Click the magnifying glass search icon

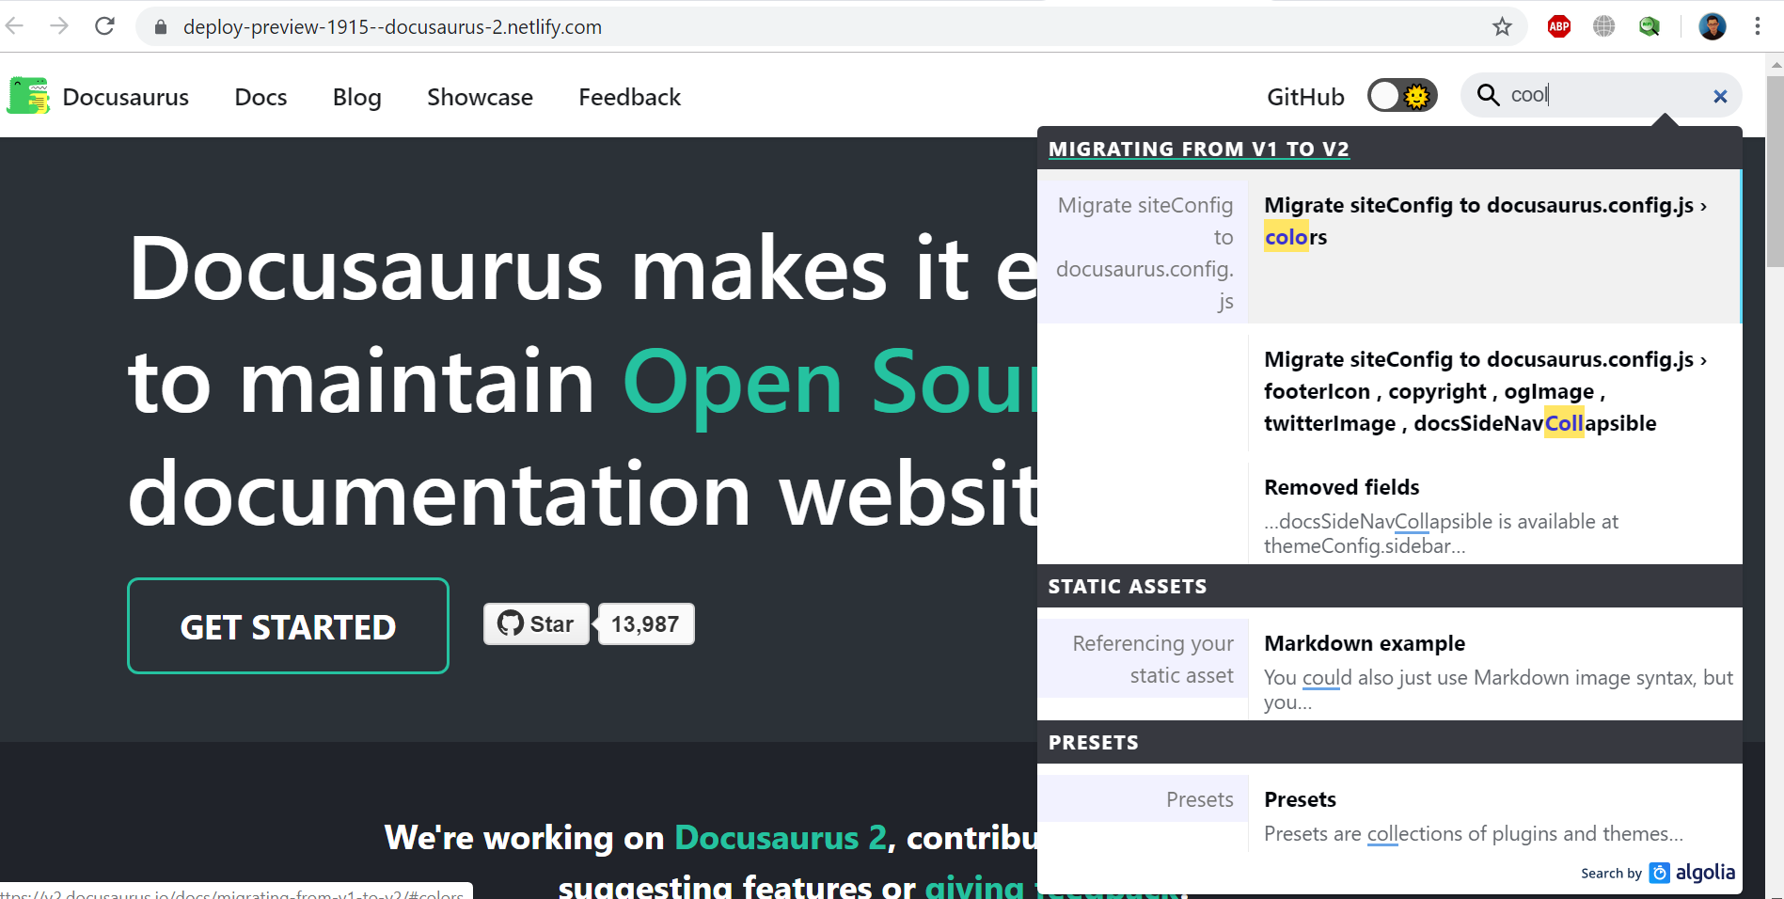point(1488,95)
